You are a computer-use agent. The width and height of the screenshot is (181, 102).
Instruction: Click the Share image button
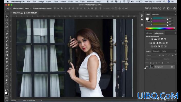coord(174,8)
